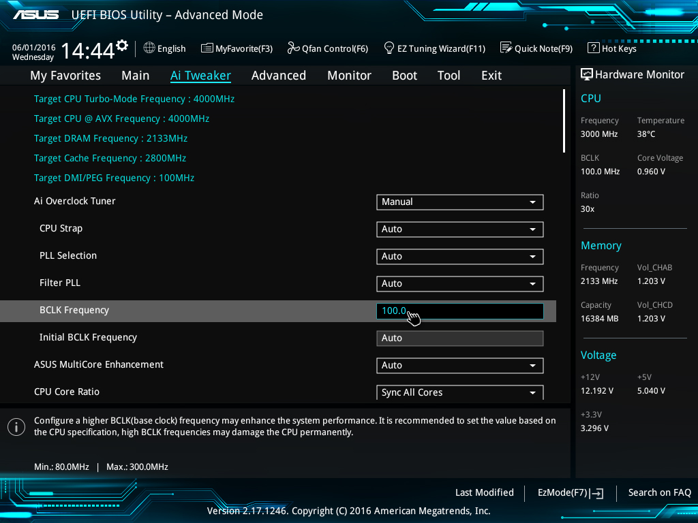
Task: Click the Memory section heading
Action: (601, 245)
